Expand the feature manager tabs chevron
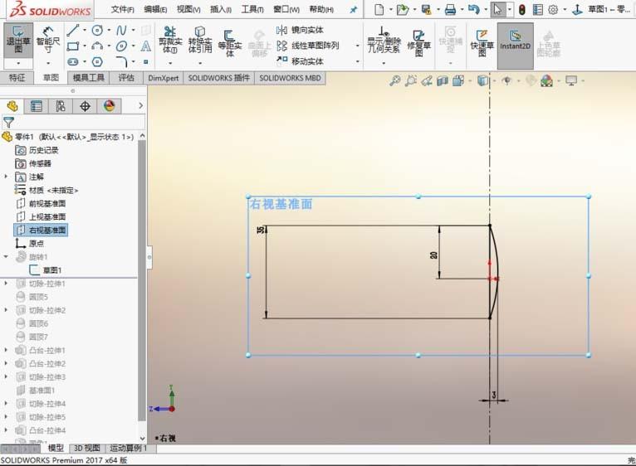The height and width of the screenshot is (466, 636). pyautogui.click(x=141, y=106)
